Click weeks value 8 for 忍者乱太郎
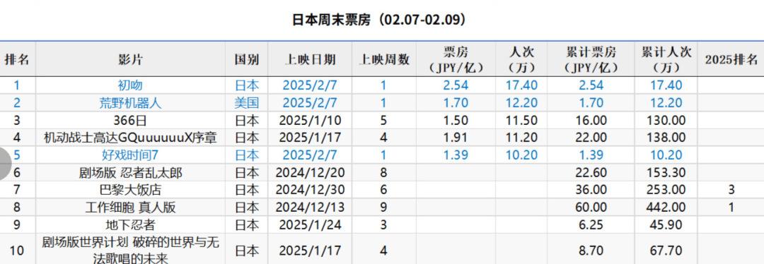 coord(384,173)
